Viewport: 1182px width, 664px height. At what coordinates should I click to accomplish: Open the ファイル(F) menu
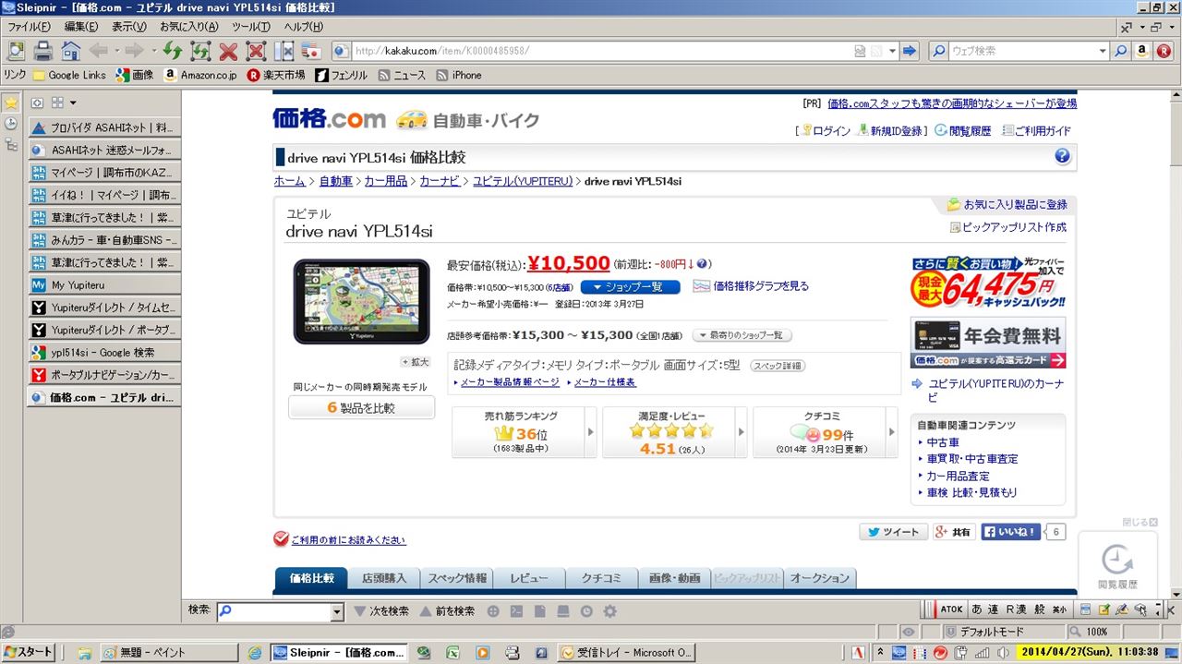click(x=28, y=27)
